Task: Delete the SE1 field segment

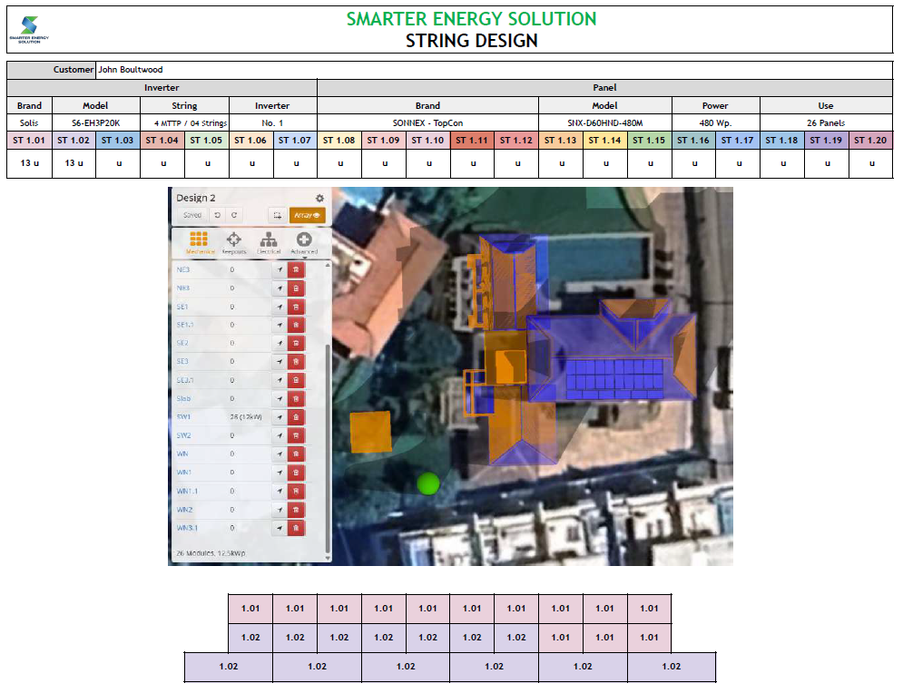Action: [296, 307]
